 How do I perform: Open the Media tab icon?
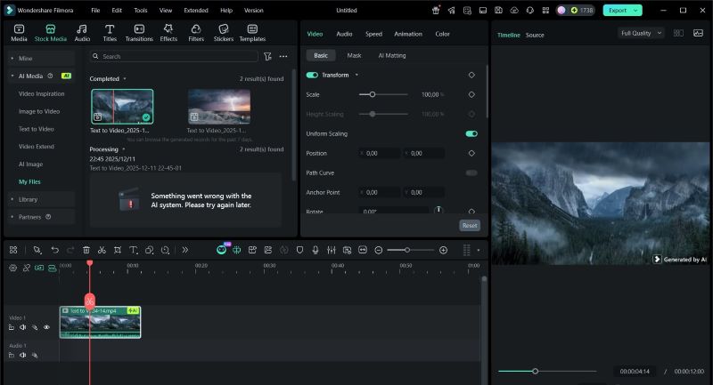[19, 29]
